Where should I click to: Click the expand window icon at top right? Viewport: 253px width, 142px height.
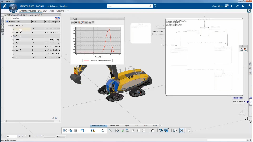coord(249,11)
